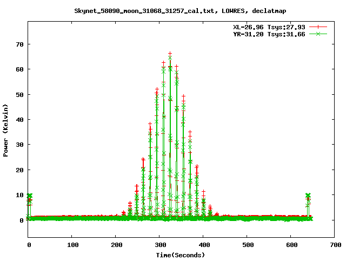Click the y-axis tick label 40
346x260 pixels.
(19, 120)
